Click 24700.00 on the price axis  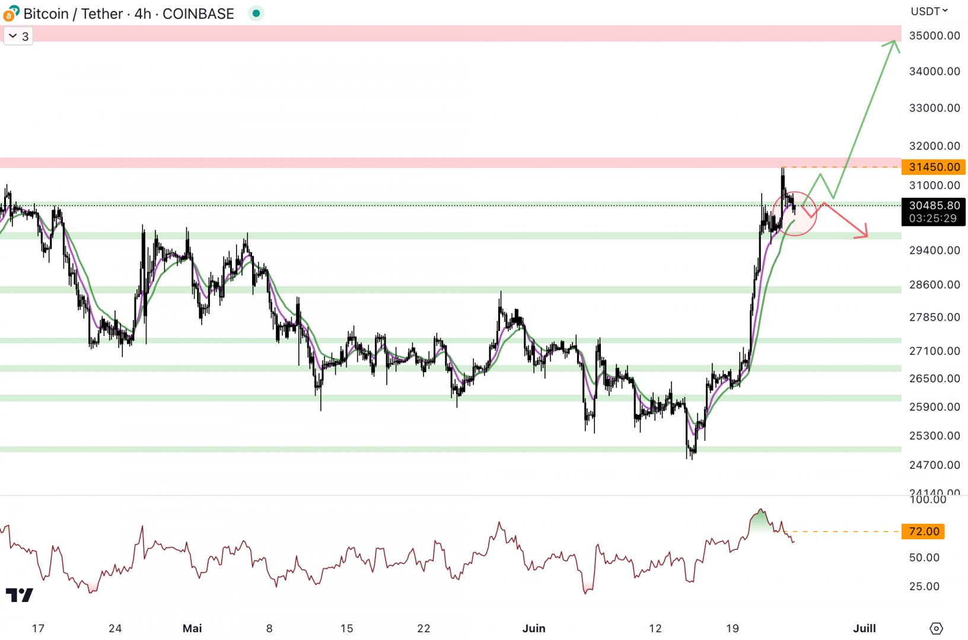(935, 465)
